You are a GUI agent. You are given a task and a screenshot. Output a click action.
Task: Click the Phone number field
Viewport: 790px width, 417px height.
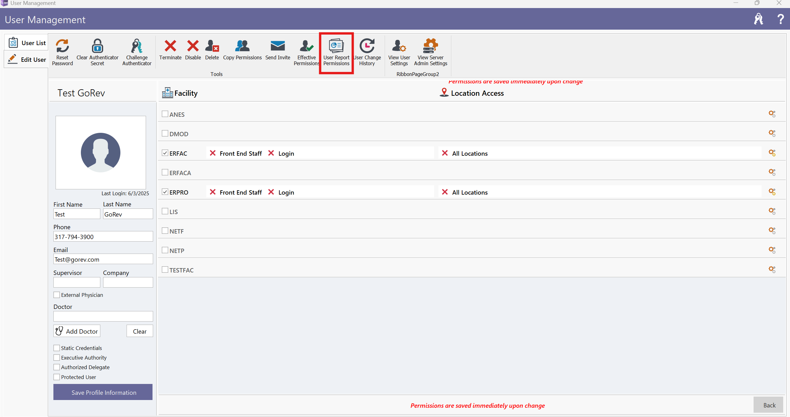[103, 237]
